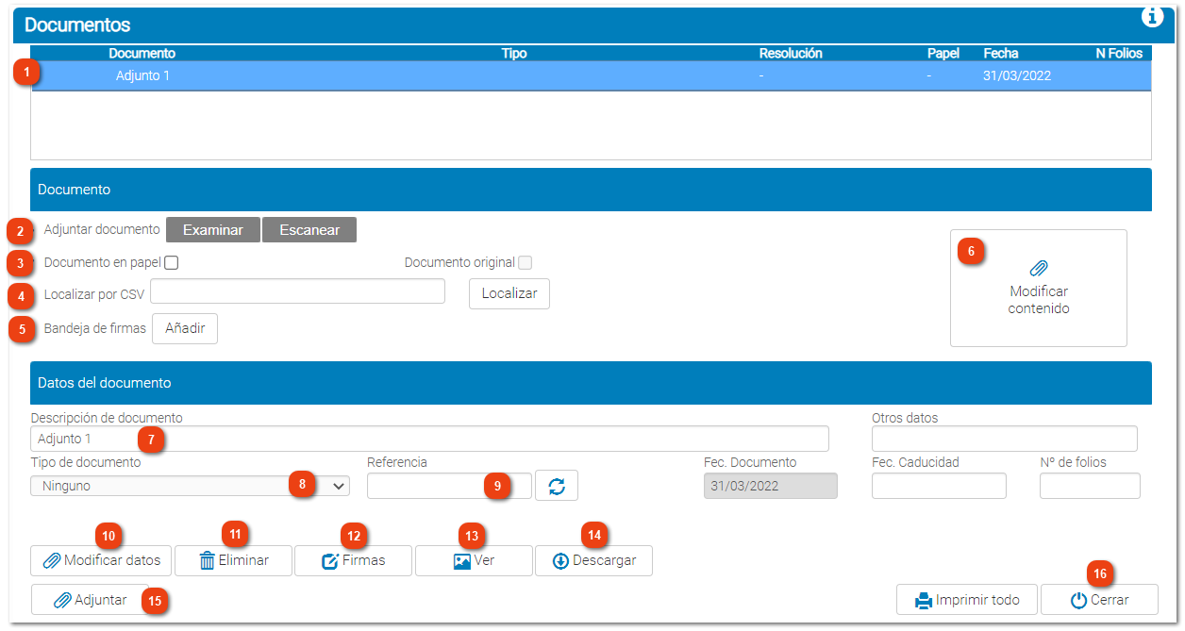Image resolution: width=1185 pixels, height=631 pixels.
Task: Click the refresh icon next to Referencia
Action: [x=557, y=486]
